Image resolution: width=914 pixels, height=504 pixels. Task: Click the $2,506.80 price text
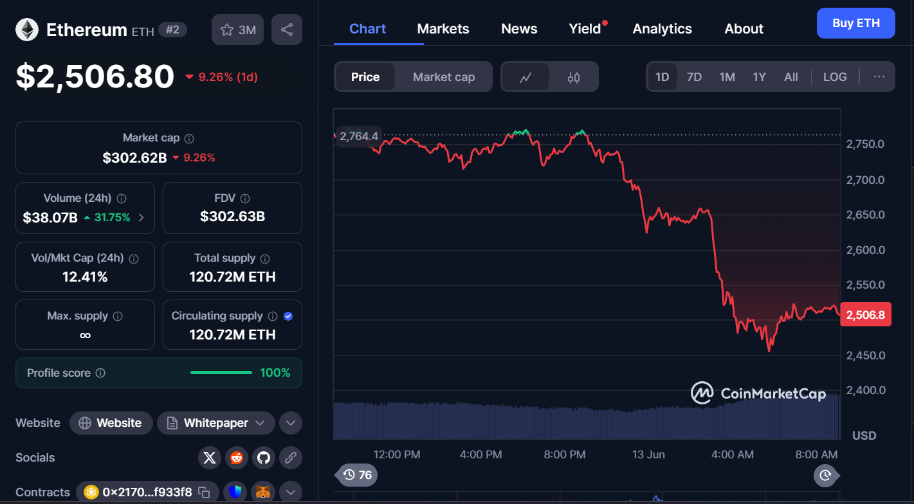click(95, 76)
